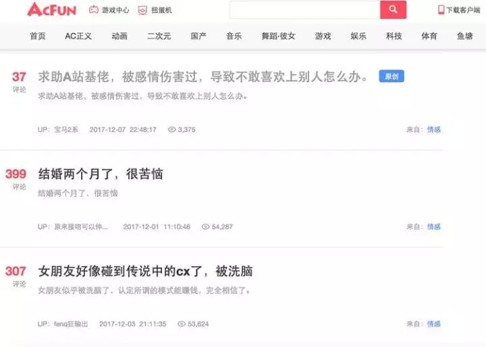Go to the 首页 nav item
The image size is (486, 347).
pyautogui.click(x=38, y=36)
